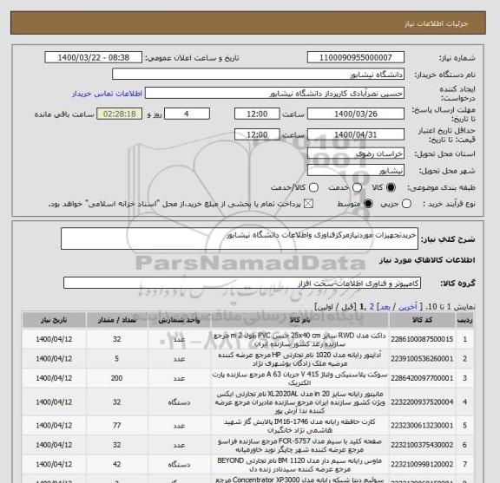Viewport: 500px width, 483px height.
Task: Click the quantity 5 in row 2
Action: [116, 359]
